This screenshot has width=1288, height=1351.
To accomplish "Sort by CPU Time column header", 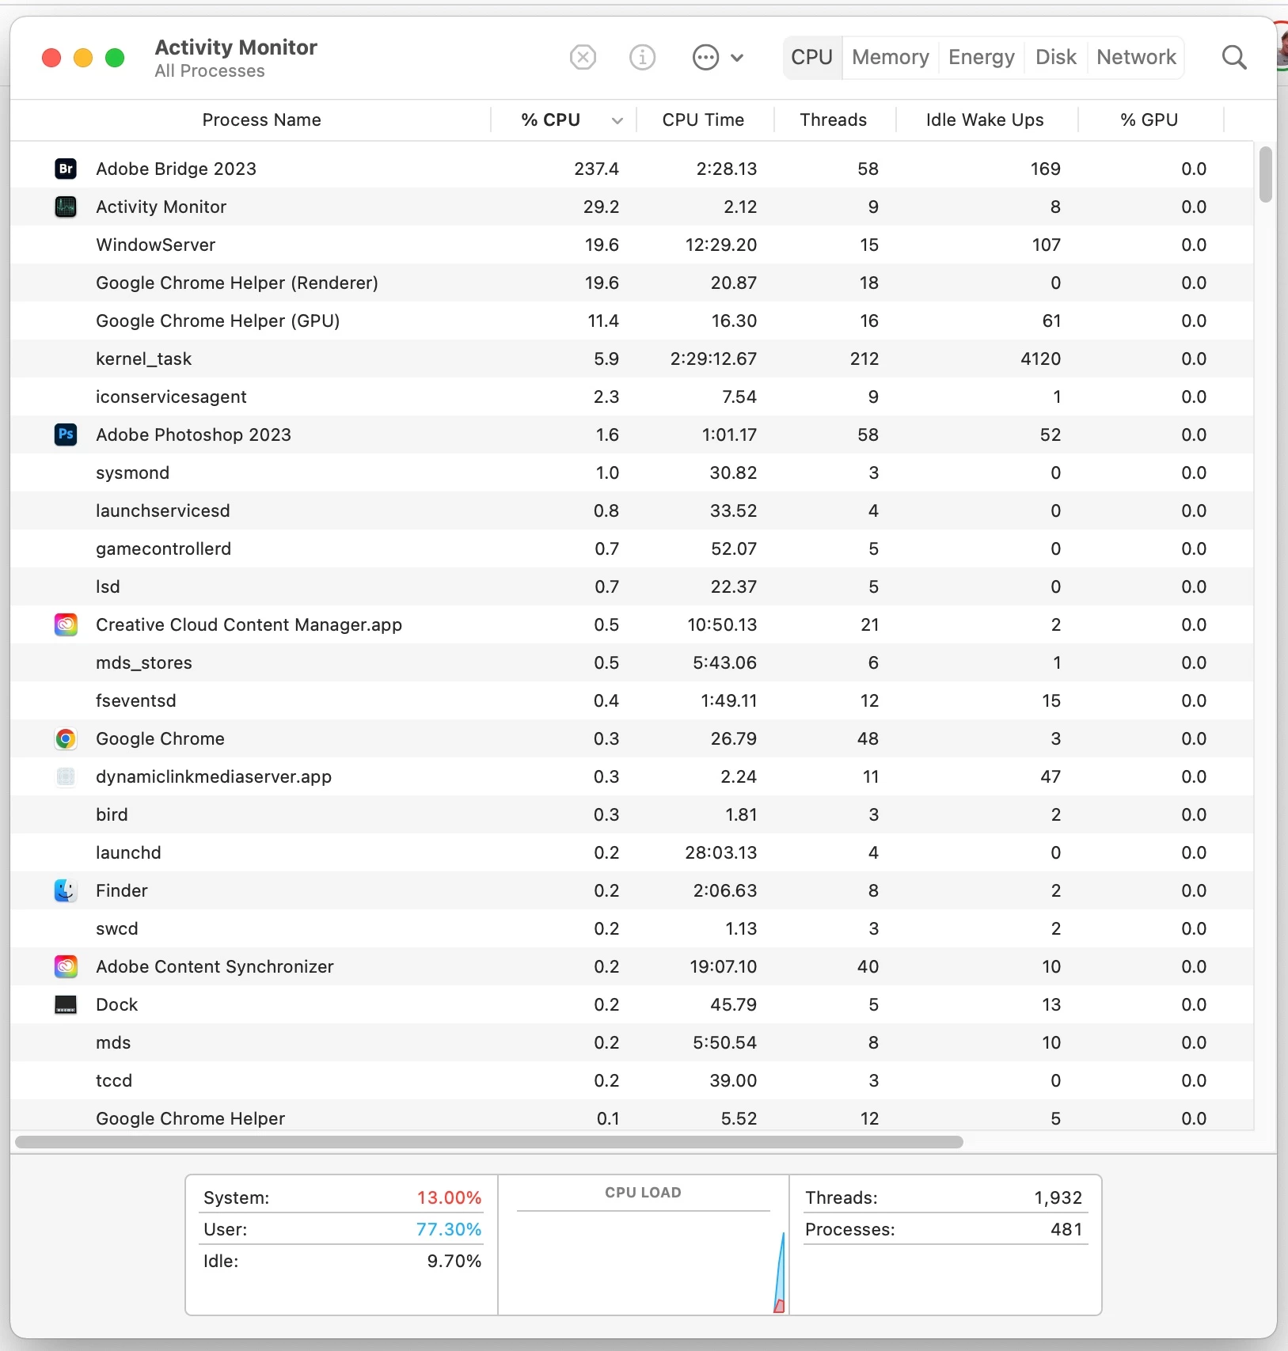I will [703, 120].
